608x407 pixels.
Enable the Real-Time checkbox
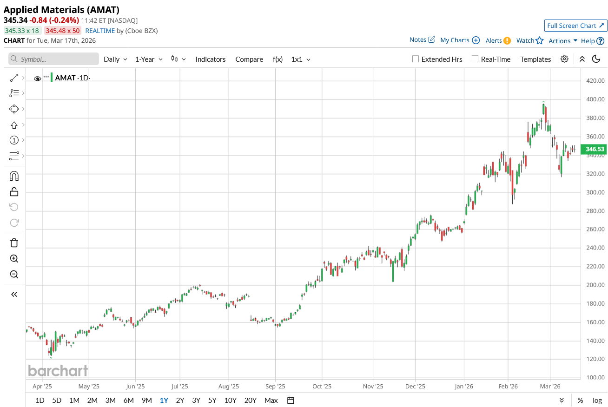click(x=475, y=59)
